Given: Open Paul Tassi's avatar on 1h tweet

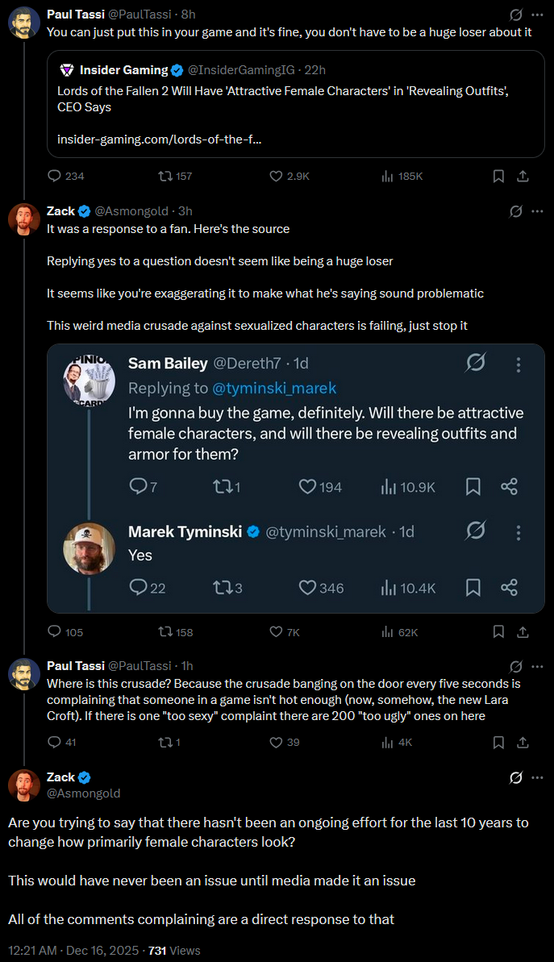Looking at the screenshot, I should [x=24, y=673].
